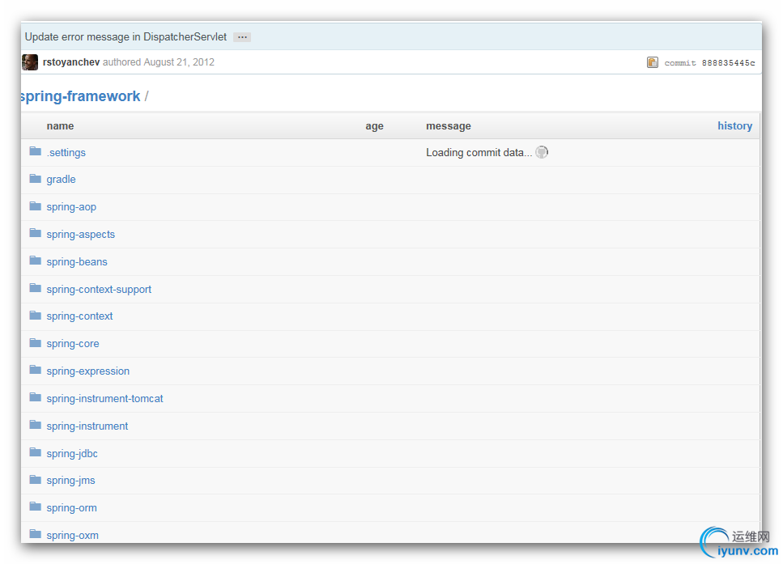Screen dimensions: 783x564
Task: Open commit 888835445c link
Action: point(728,63)
